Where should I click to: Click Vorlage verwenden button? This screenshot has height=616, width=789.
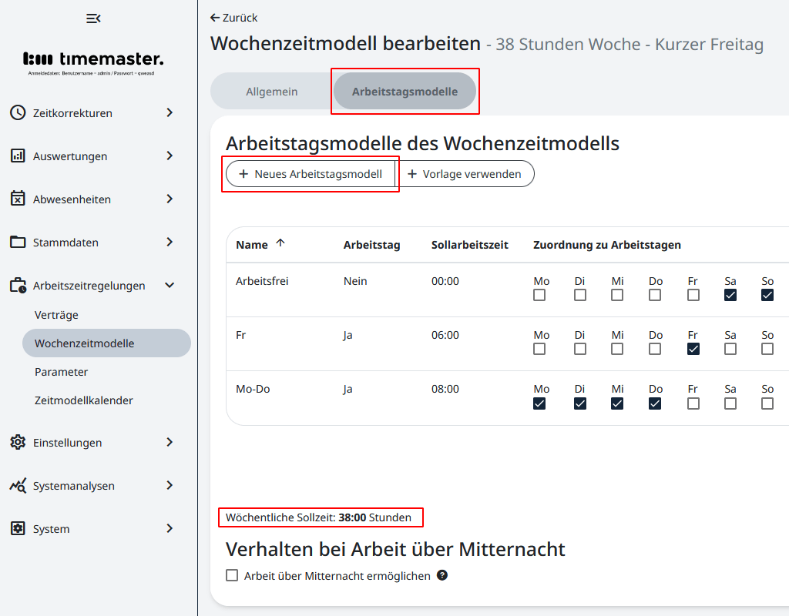point(465,174)
